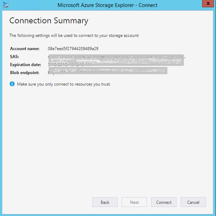216x216 pixels.
Task: Click the Blob endpoint label
Action: [x=24, y=73]
